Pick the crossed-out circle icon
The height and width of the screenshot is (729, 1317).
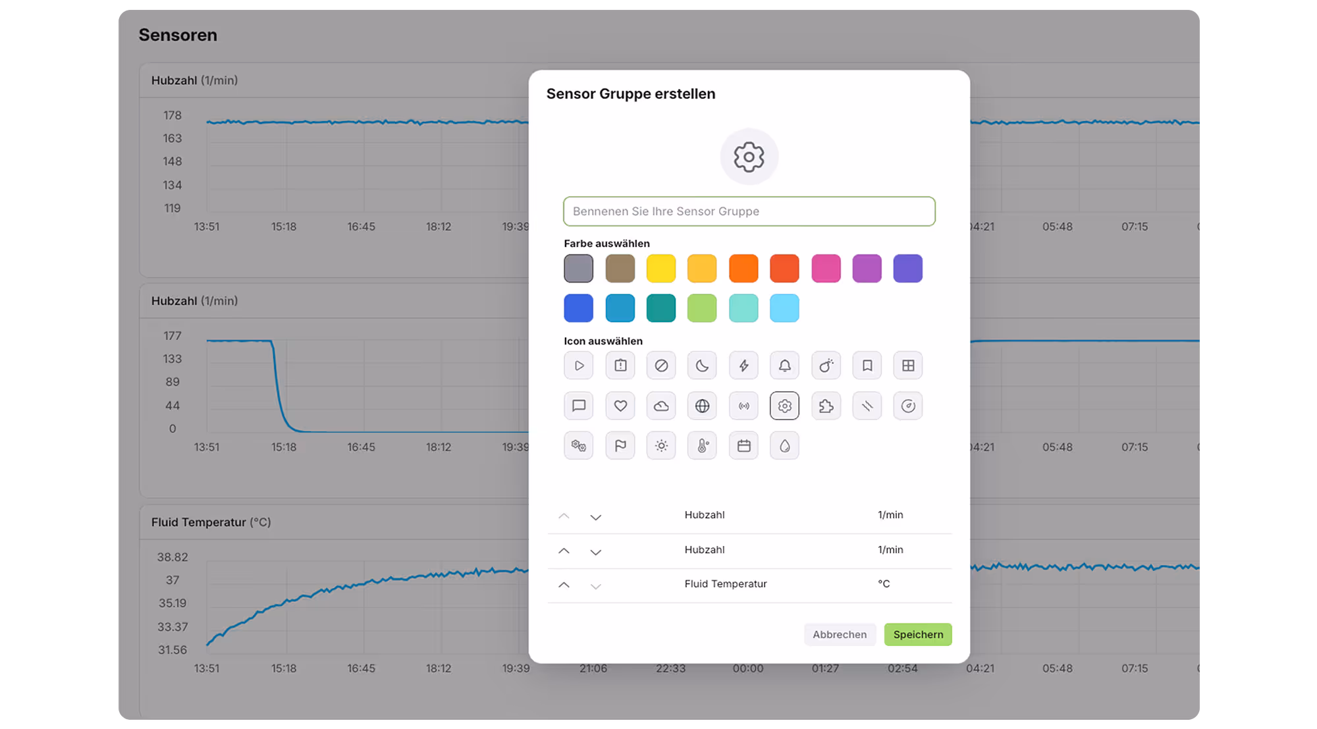661,365
